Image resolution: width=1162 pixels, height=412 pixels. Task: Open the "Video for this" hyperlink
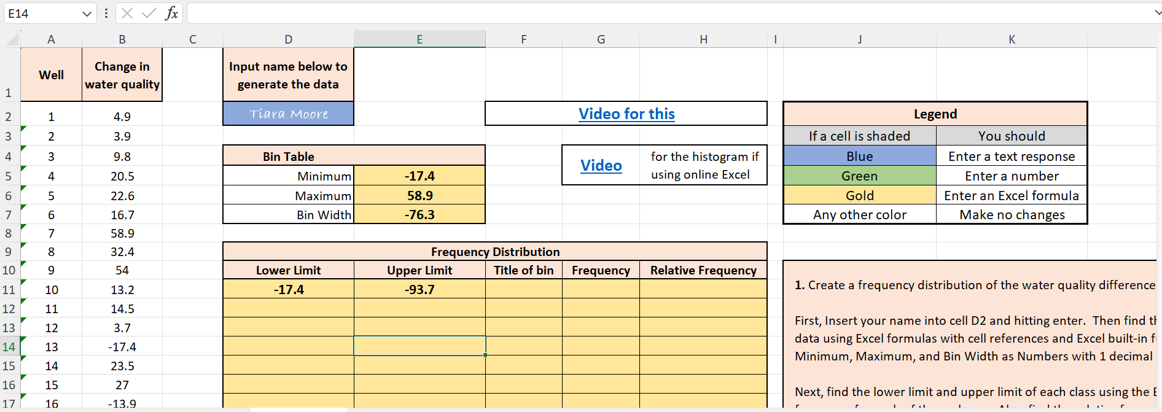click(626, 114)
